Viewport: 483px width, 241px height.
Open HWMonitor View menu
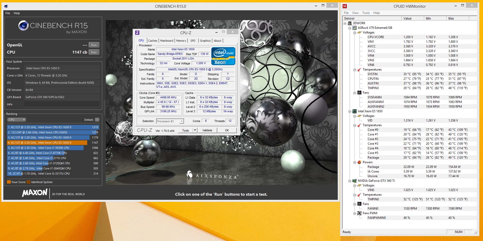(355, 13)
